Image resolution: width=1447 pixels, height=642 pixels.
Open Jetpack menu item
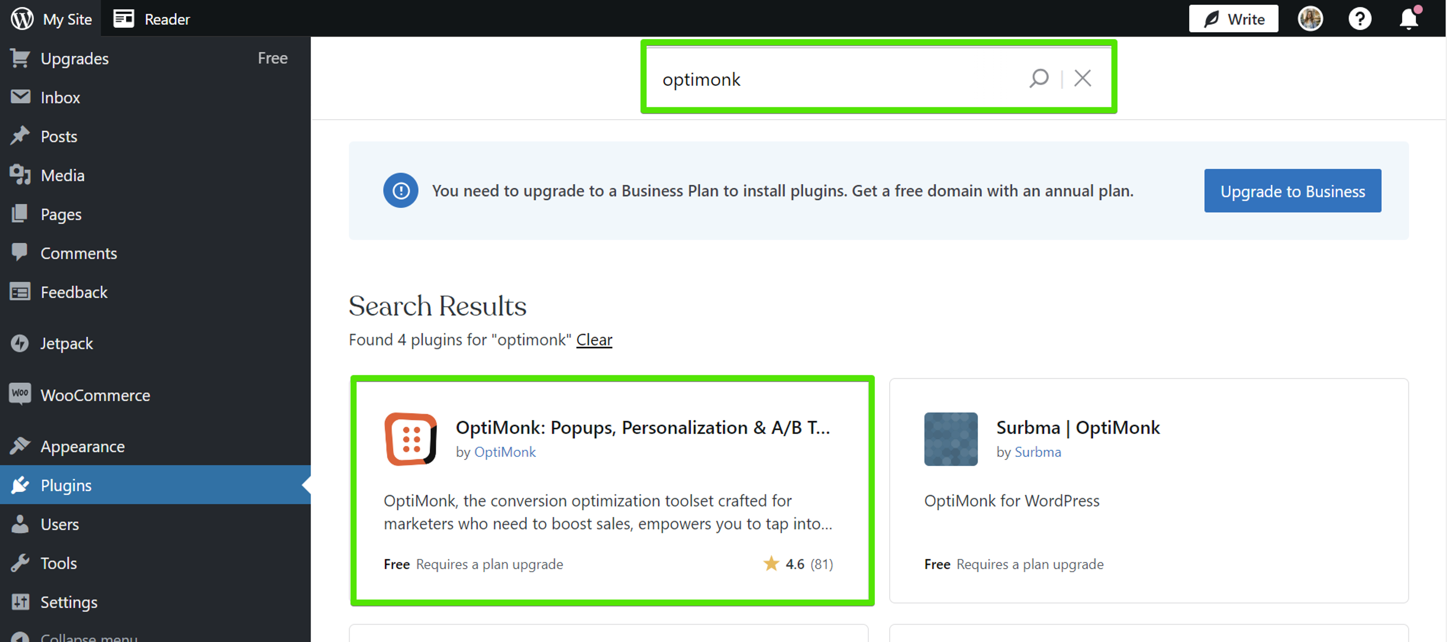point(155,343)
